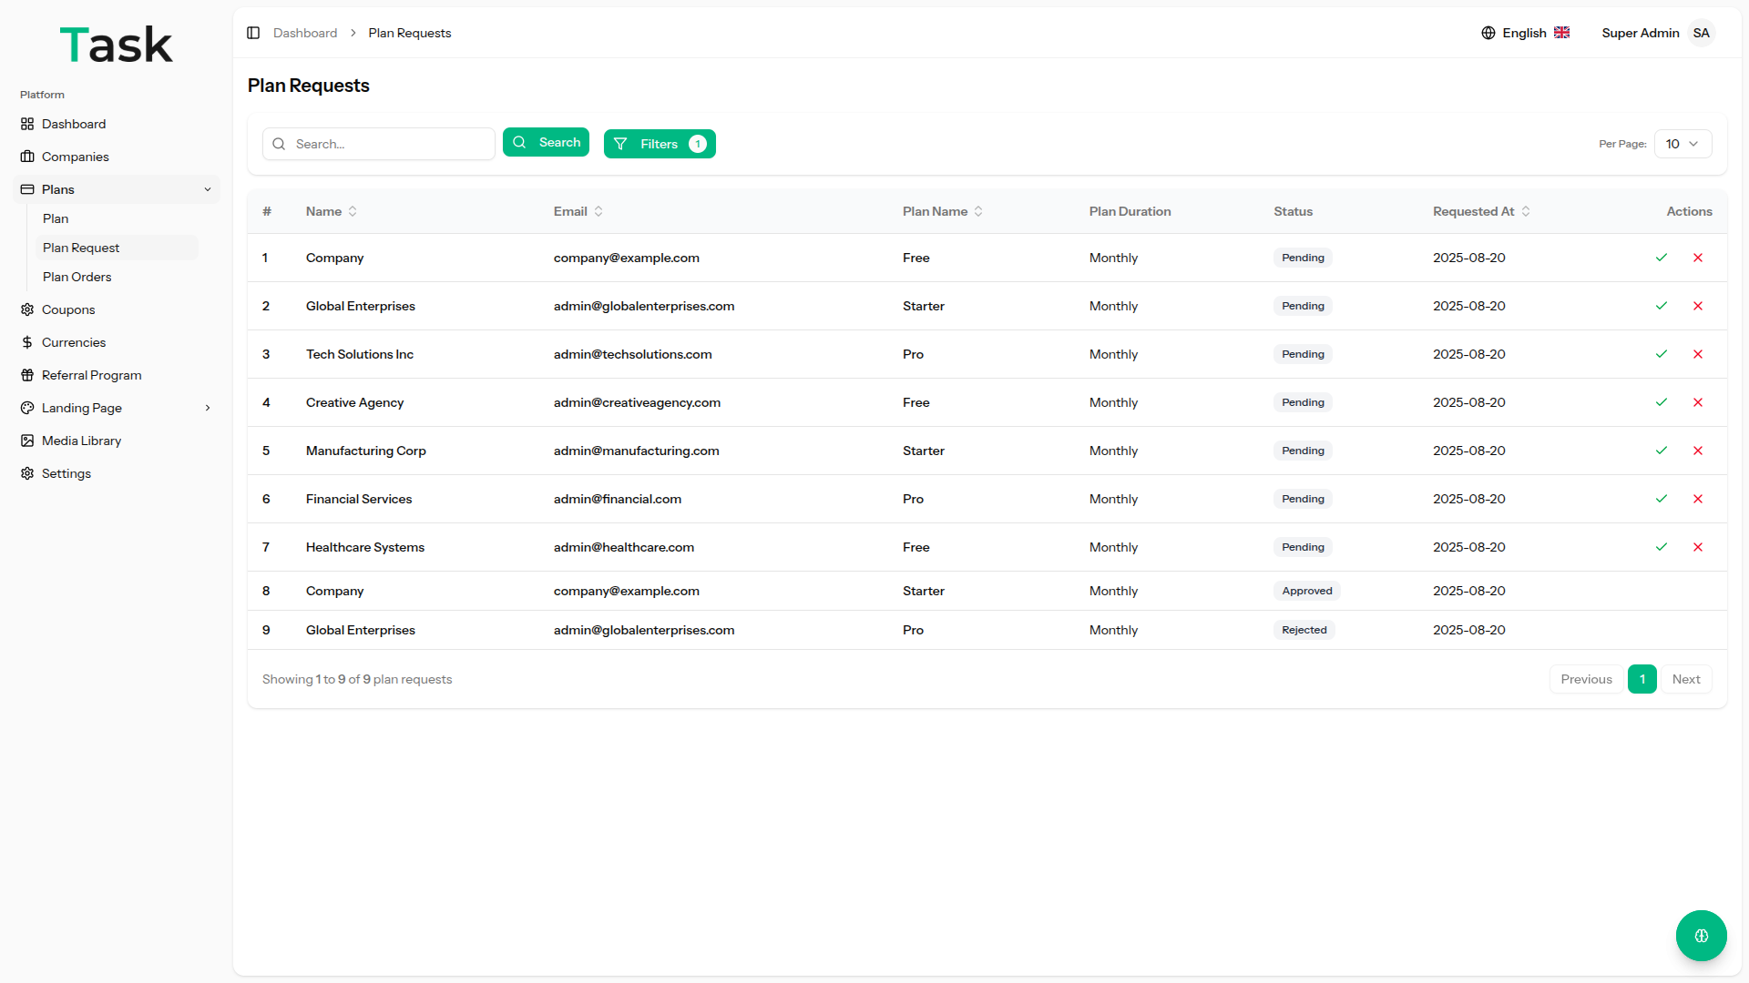Click the Dashboard breadcrumb link
Viewport: 1749px width, 983px height.
click(x=305, y=33)
